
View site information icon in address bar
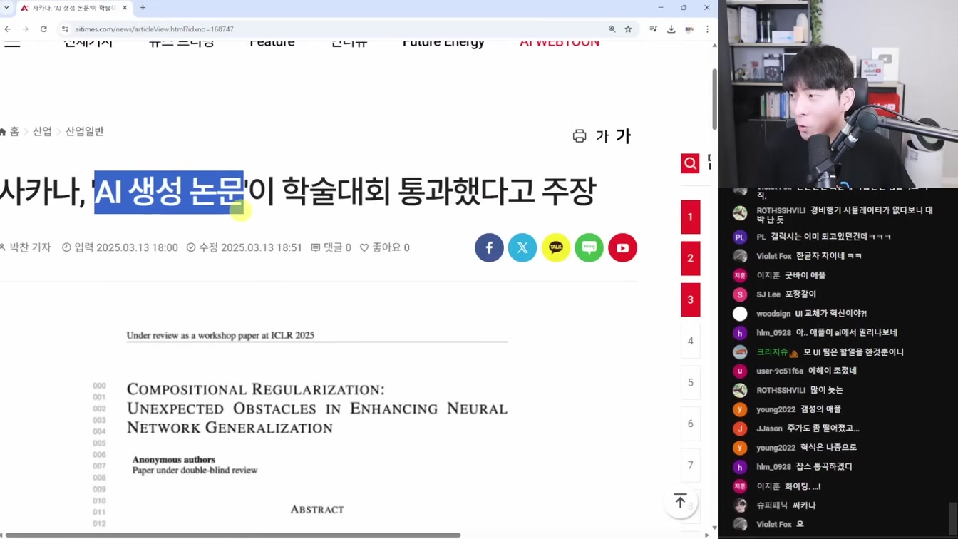[x=65, y=29]
